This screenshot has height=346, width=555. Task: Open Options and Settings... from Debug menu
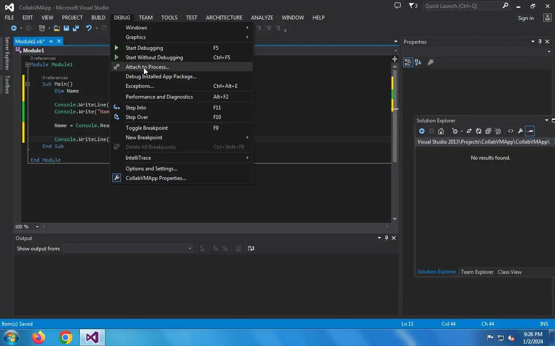(x=181, y=169)
